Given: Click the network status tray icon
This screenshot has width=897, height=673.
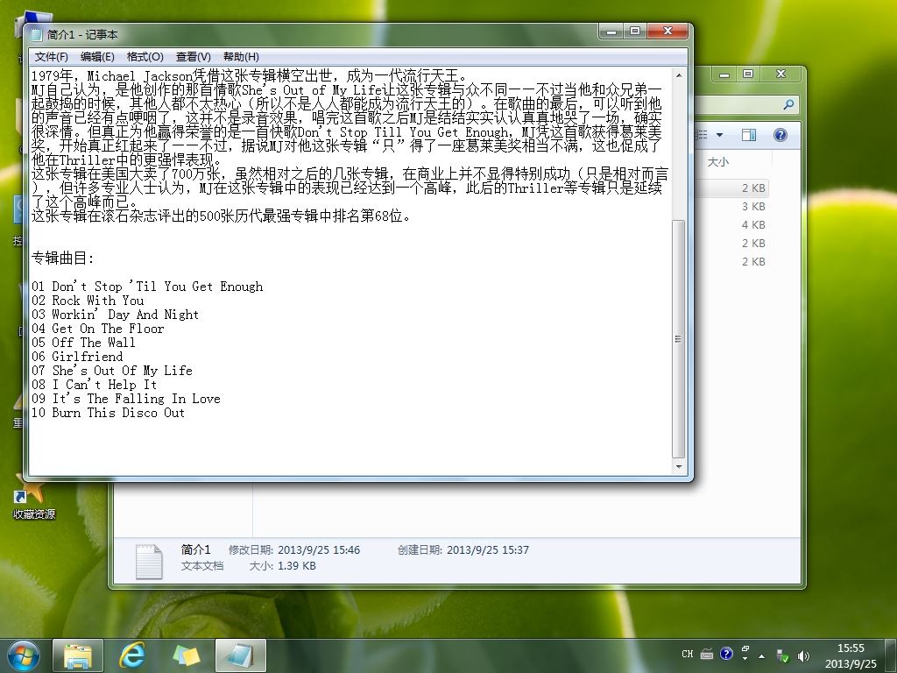Looking at the screenshot, I should (x=782, y=656).
